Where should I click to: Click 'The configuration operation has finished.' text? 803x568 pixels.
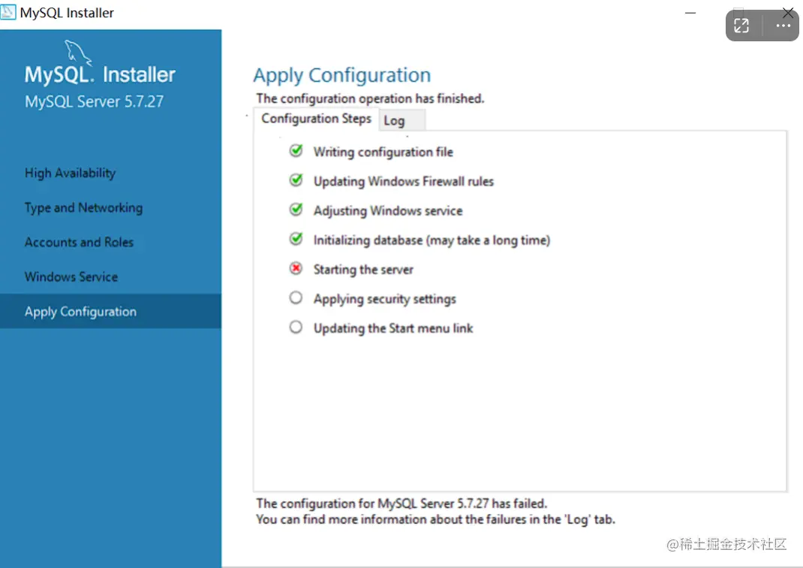coord(370,98)
